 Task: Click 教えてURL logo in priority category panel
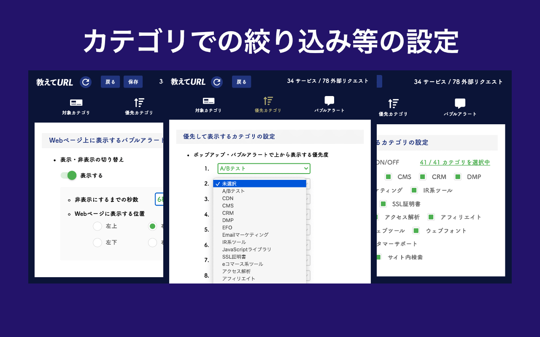[x=188, y=82]
